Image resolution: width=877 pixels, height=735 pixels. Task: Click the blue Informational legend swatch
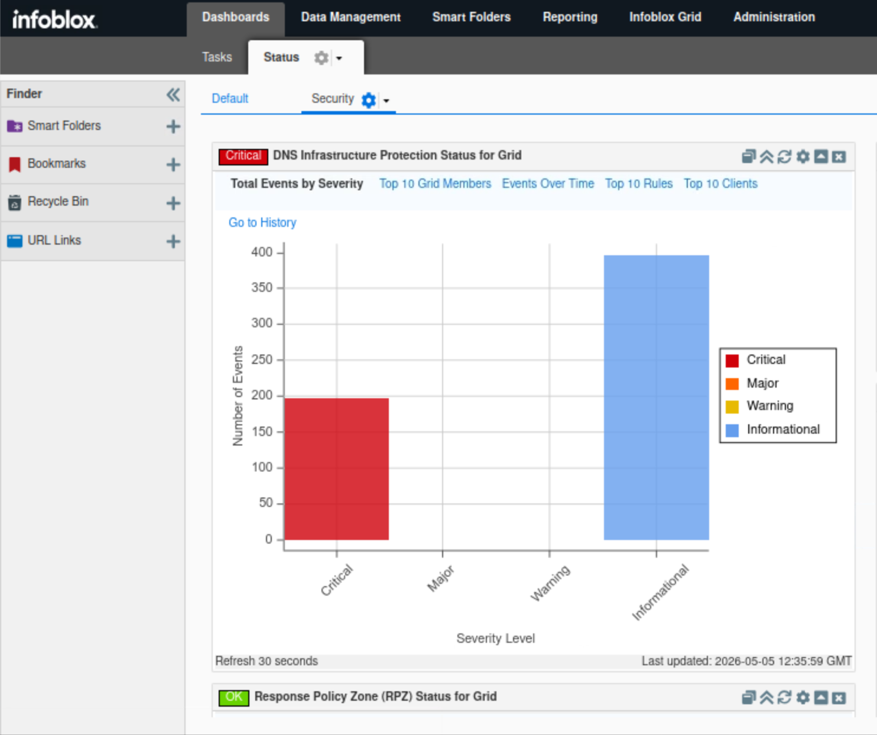coord(732,430)
